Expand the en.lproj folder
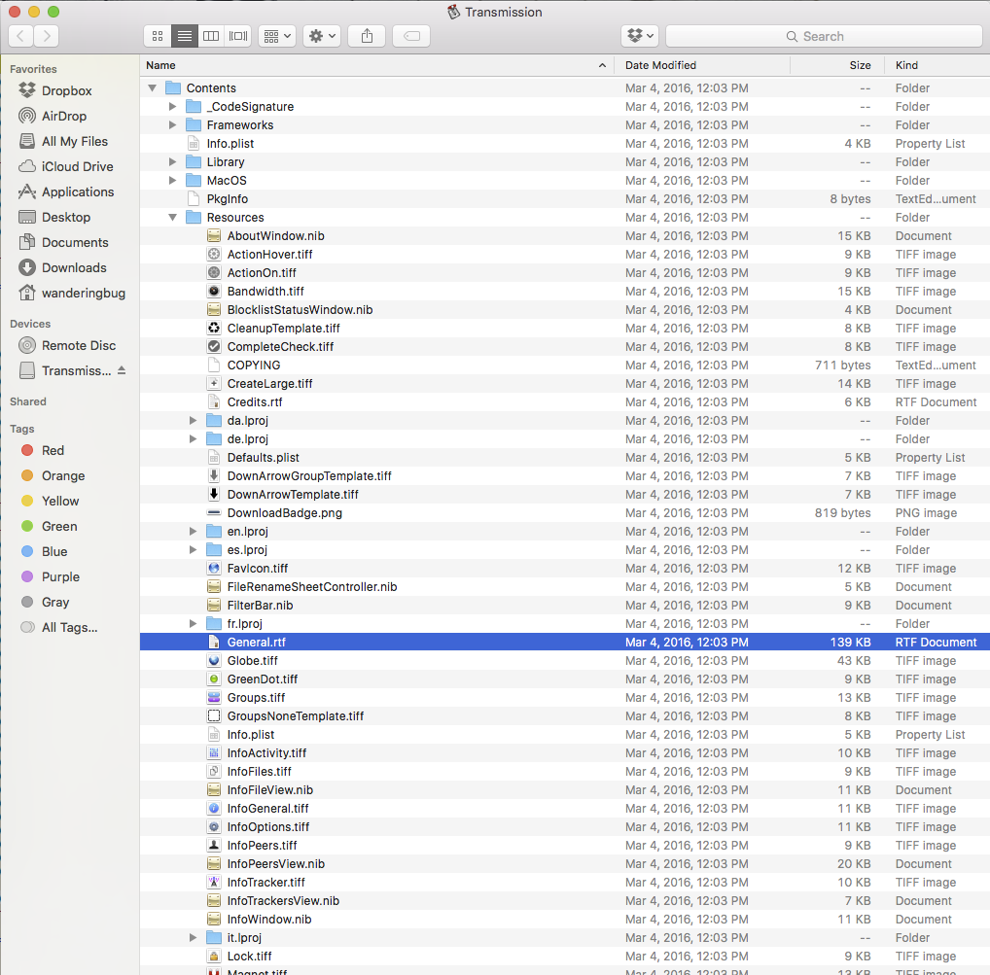The height and width of the screenshot is (975, 990). (194, 532)
